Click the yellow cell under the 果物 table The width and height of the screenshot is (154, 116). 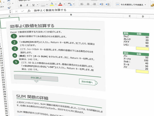coord(142,49)
